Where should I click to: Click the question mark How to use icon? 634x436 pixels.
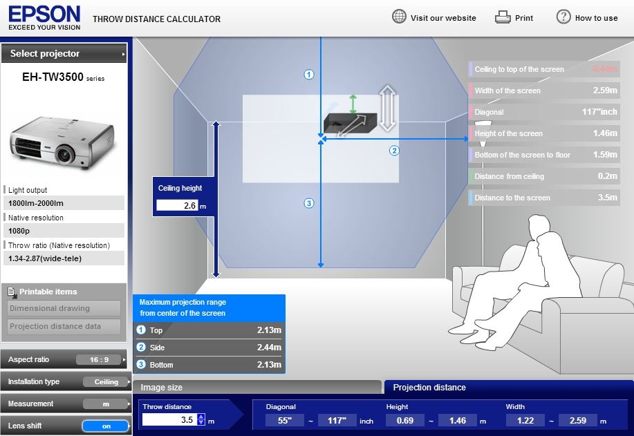563,17
